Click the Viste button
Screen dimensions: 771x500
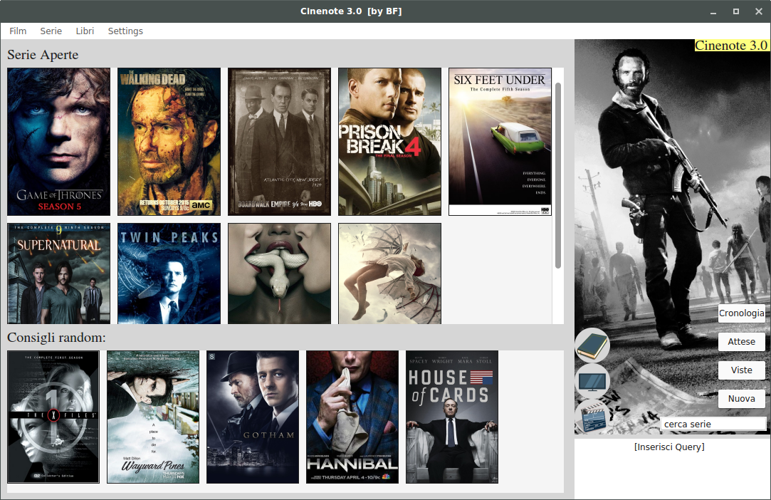pos(742,370)
